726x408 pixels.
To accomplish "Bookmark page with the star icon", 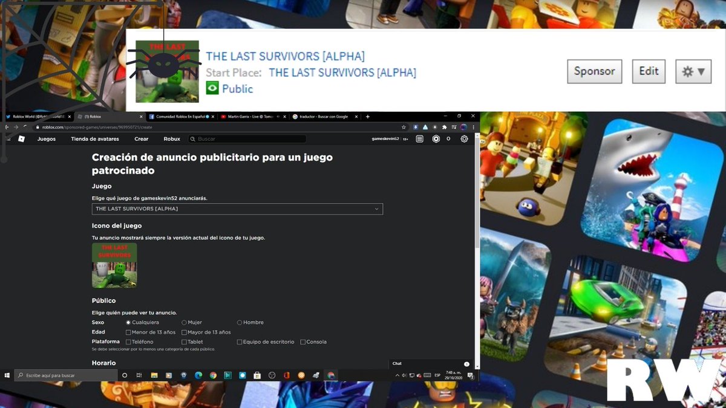I will click(x=404, y=127).
